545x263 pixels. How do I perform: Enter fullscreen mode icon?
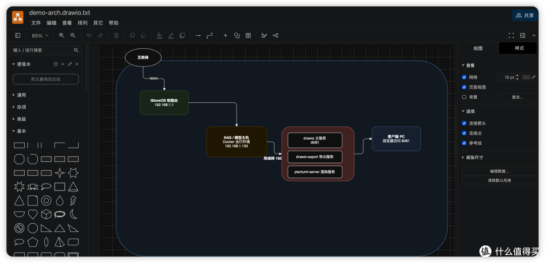(511, 35)
